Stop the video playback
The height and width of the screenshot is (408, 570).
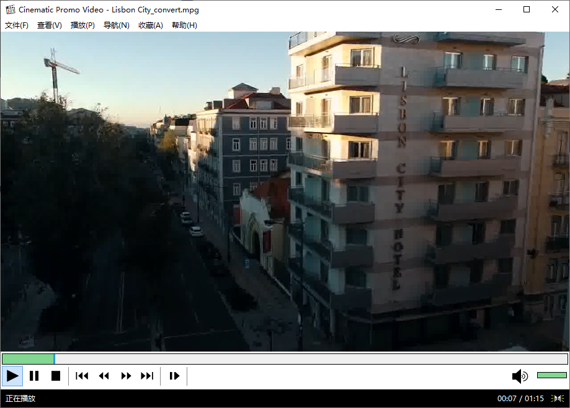pos(56,376)
